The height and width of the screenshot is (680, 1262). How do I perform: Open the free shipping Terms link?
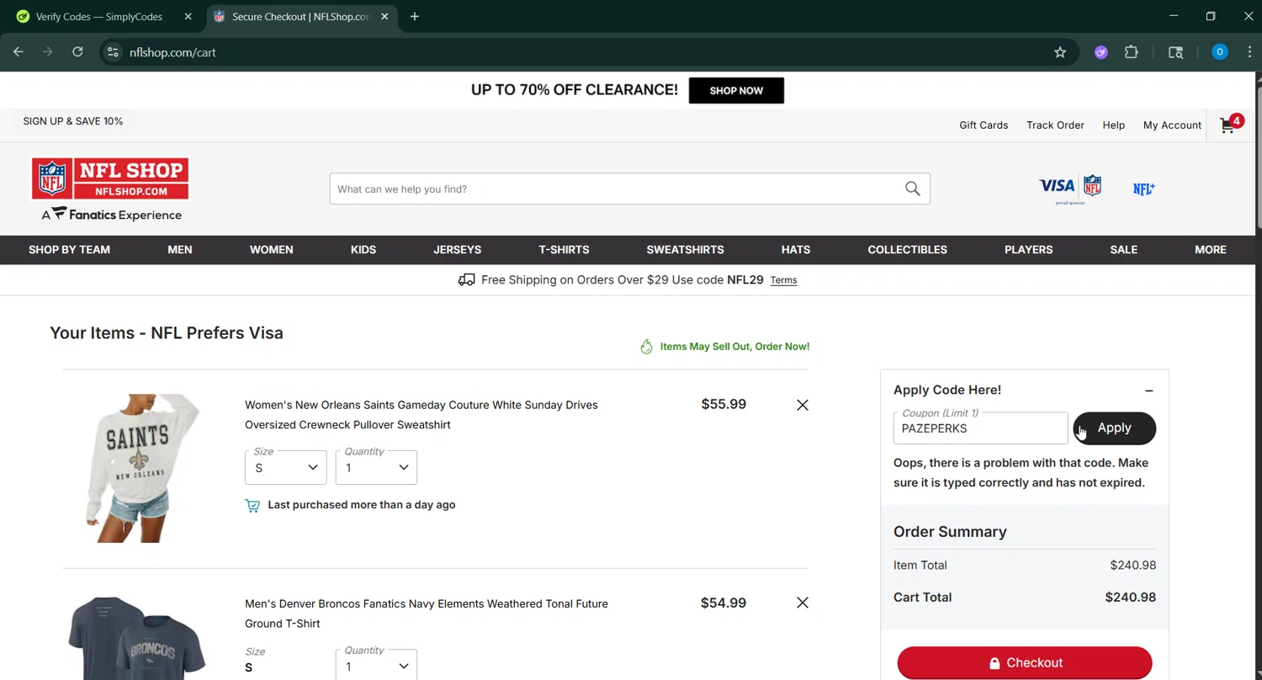tap(783, 280)
